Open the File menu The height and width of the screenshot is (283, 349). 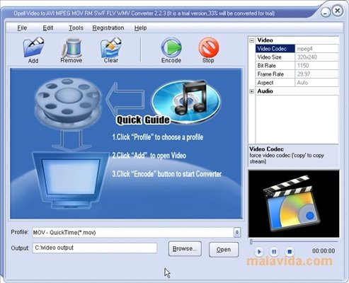[22, 28]
